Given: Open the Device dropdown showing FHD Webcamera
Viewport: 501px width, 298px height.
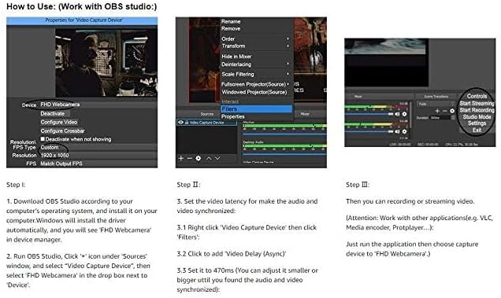Looking at the screenshot, I should click(98, 105).
